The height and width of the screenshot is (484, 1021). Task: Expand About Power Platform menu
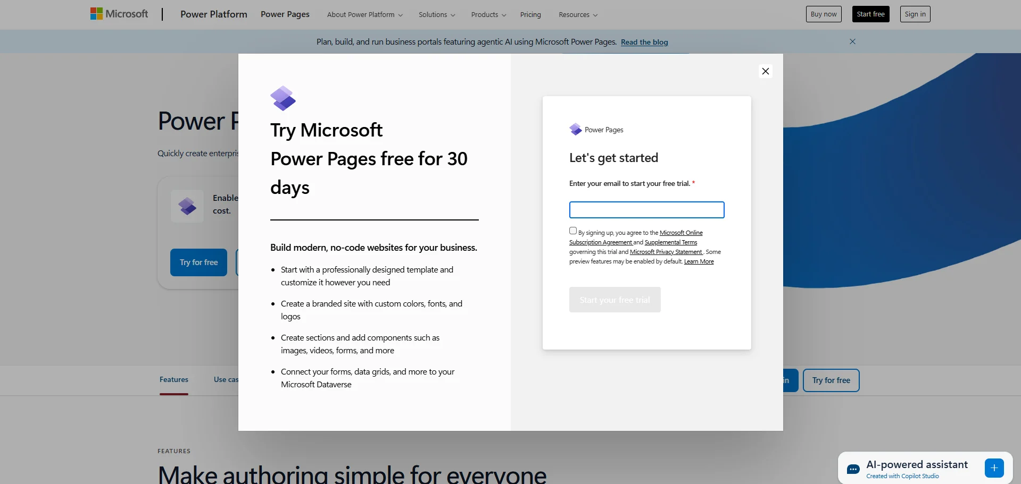pos(365,15)
